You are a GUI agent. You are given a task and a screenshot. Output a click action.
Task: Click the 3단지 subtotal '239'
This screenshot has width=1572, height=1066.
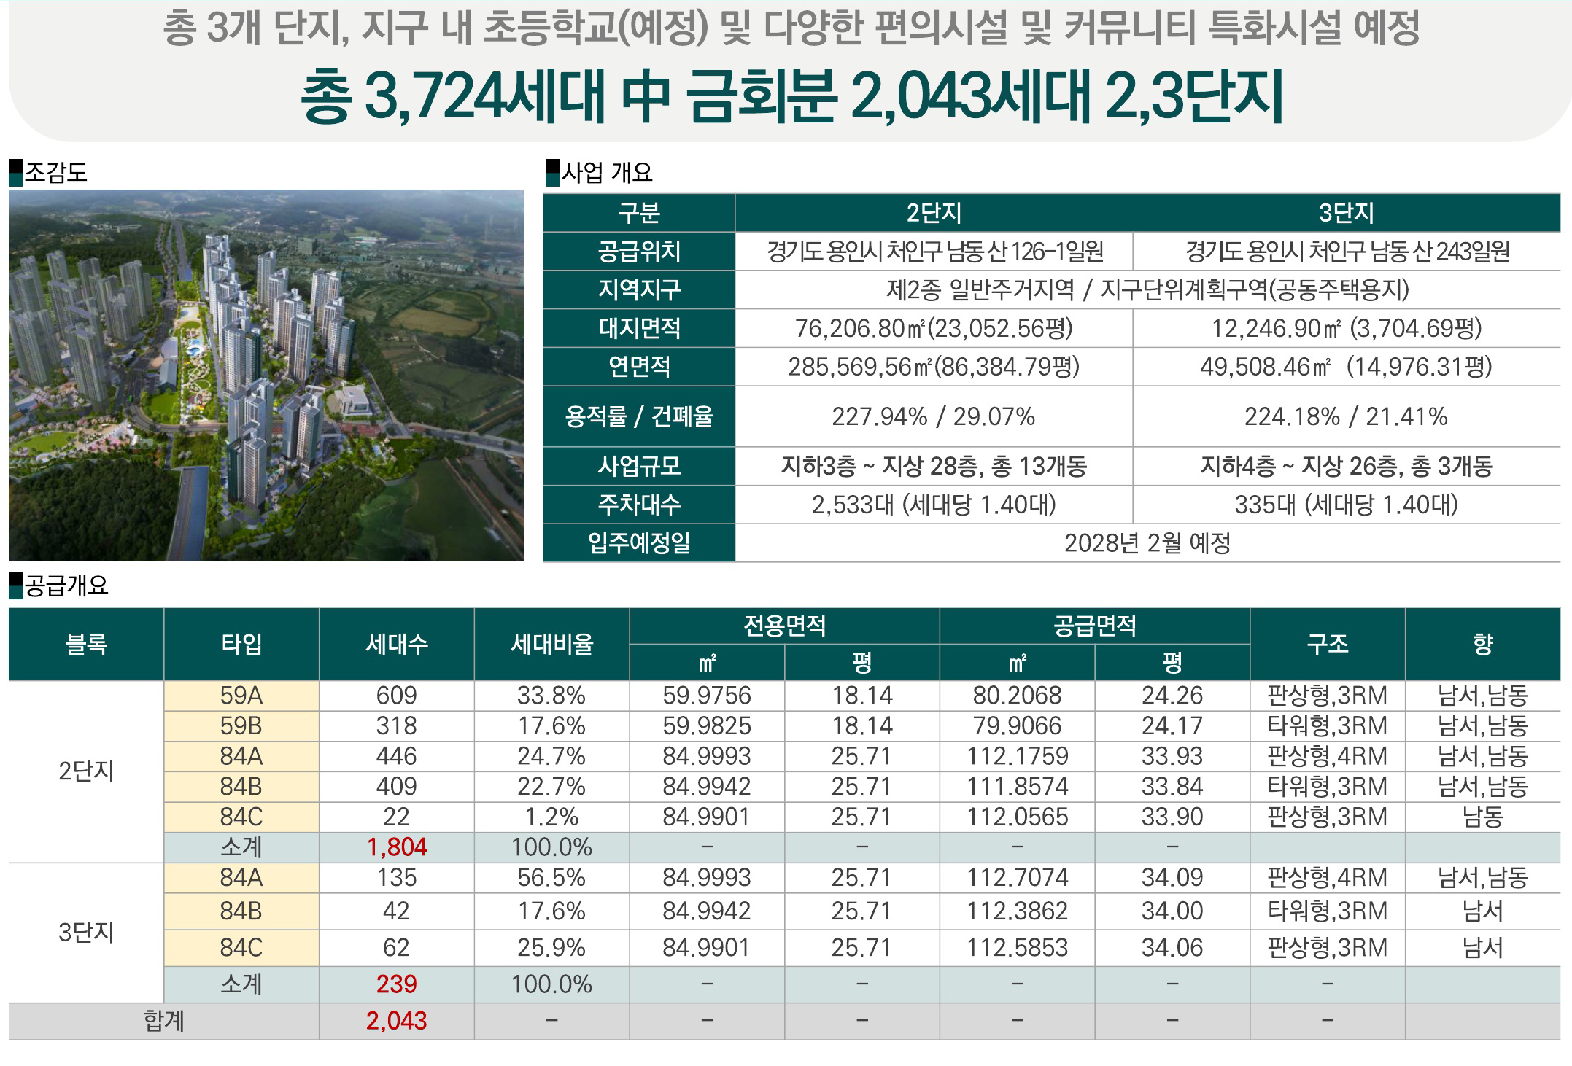pos(397,984)
